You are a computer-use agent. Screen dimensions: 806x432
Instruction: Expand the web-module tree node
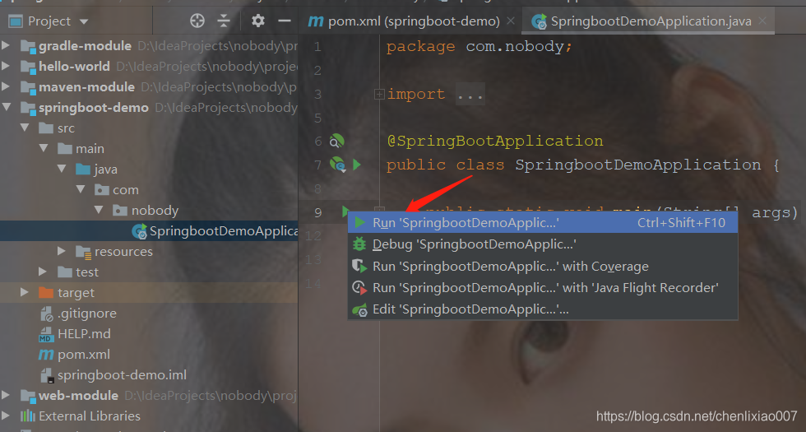tap(6, 395)
